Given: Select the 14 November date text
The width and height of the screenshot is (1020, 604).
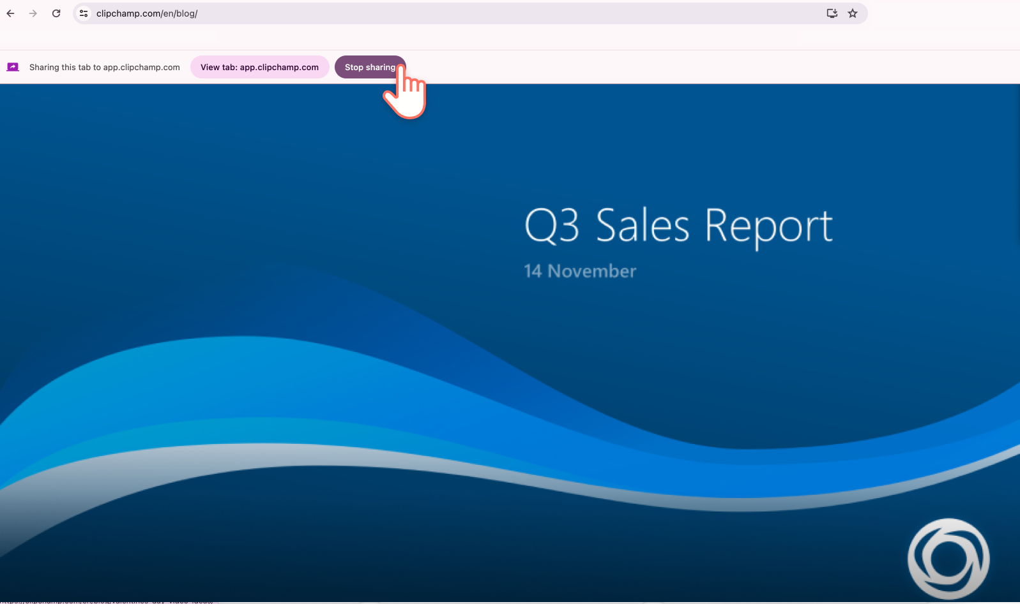Looking at the screenshot, I should coord(580,271).
